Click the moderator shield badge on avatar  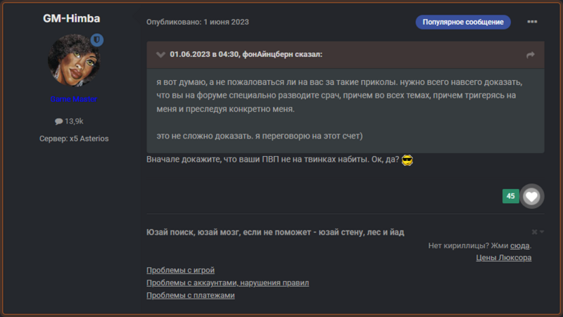click(x=97, y=41)
